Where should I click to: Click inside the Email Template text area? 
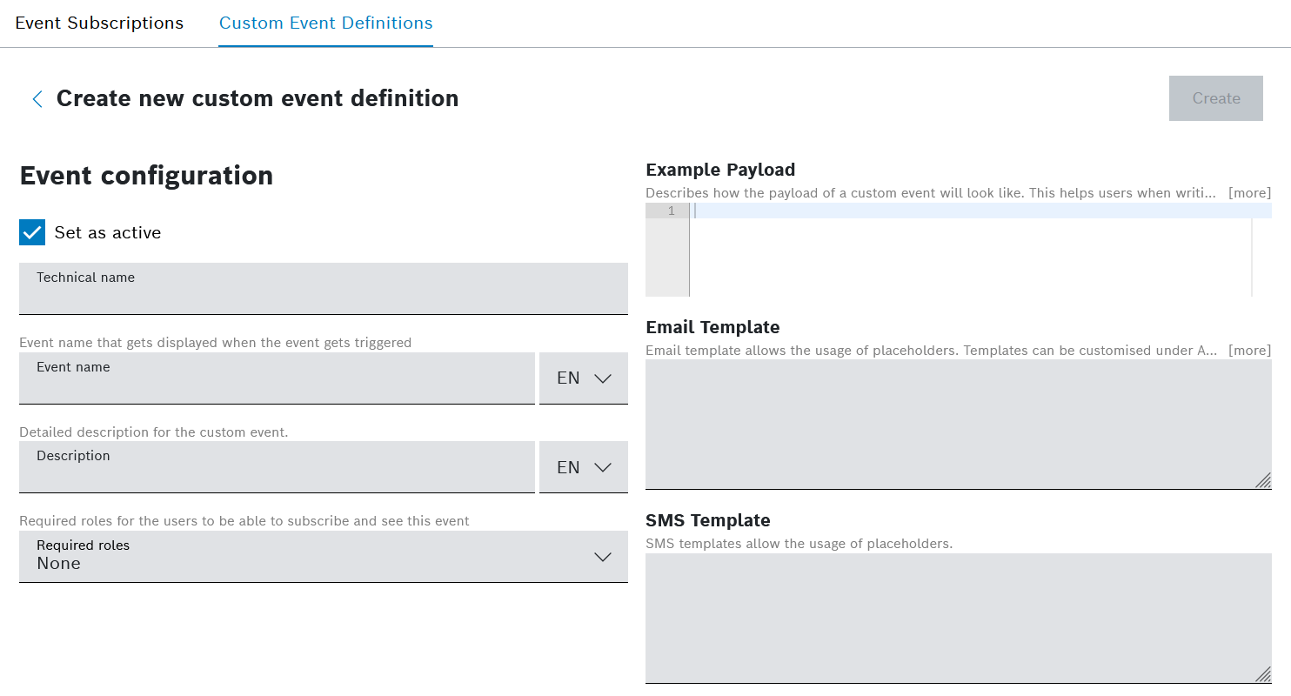click(957, 425)
